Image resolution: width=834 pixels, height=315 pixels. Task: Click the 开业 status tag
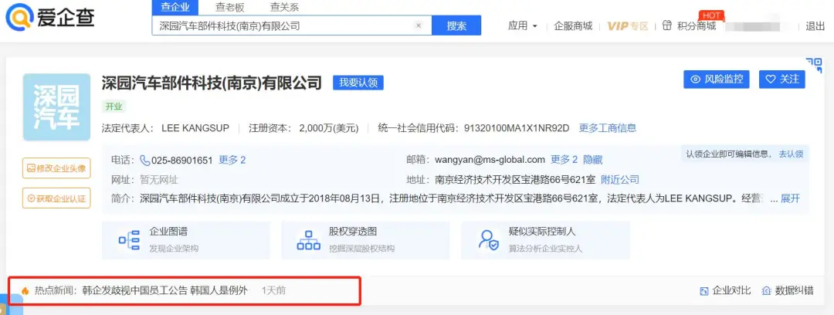pyautogui.click(x=114, y=107)
